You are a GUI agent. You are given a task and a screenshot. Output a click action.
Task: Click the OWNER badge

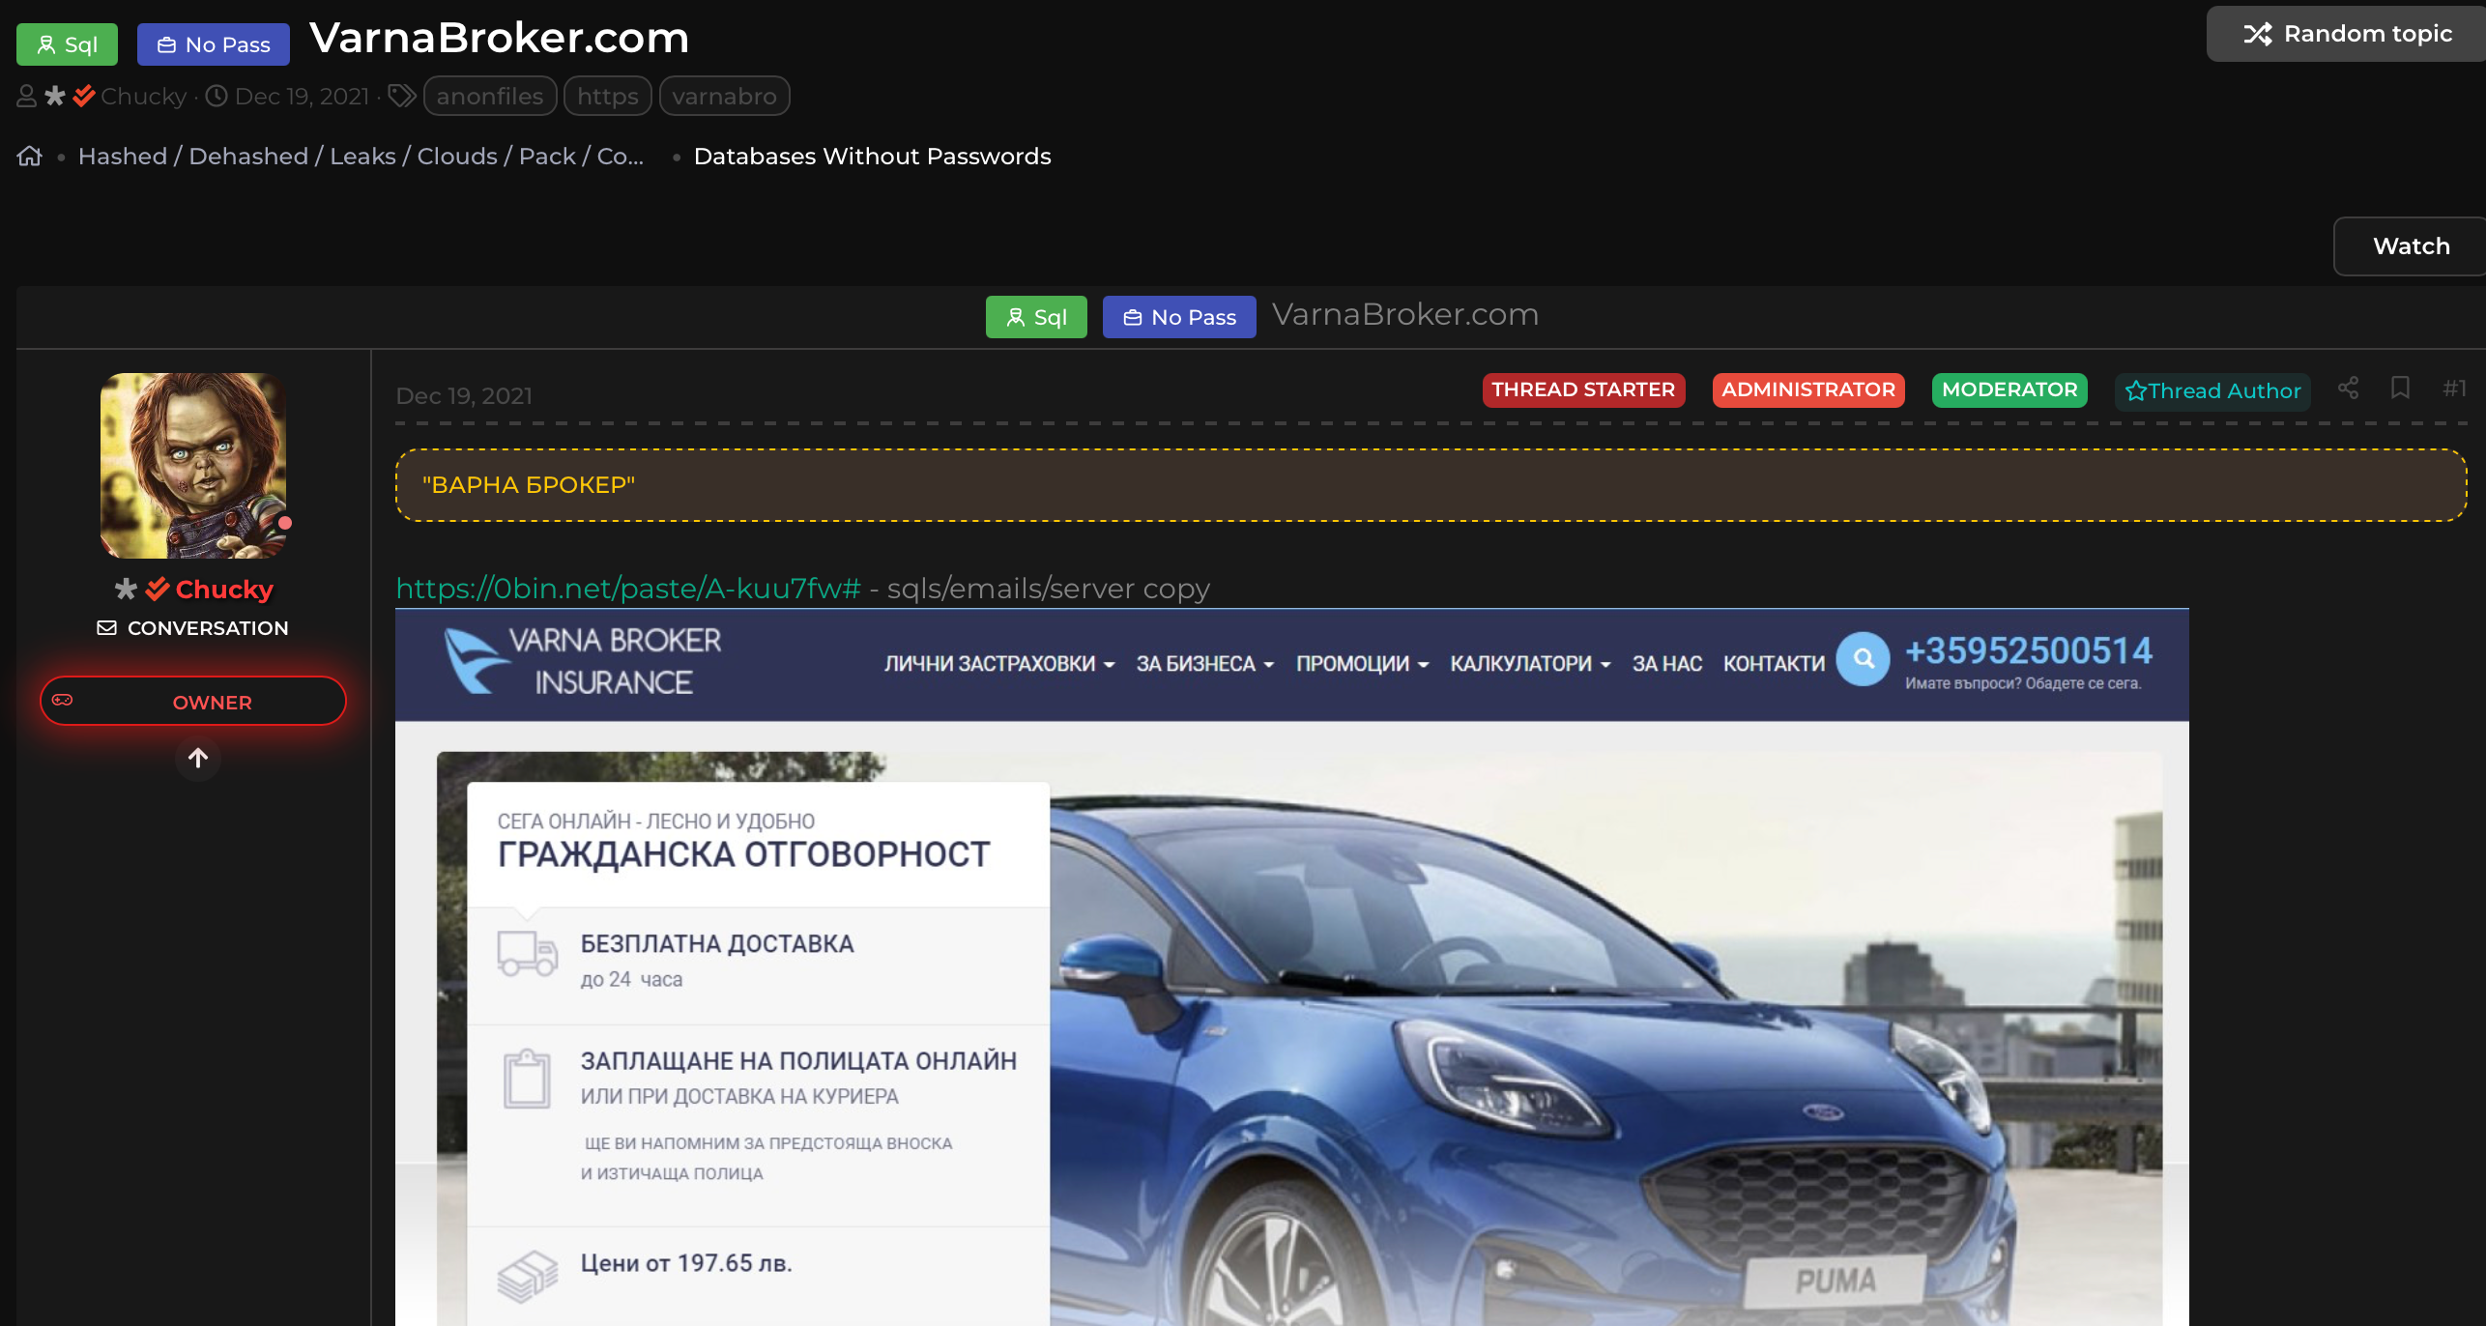[193, 702]
